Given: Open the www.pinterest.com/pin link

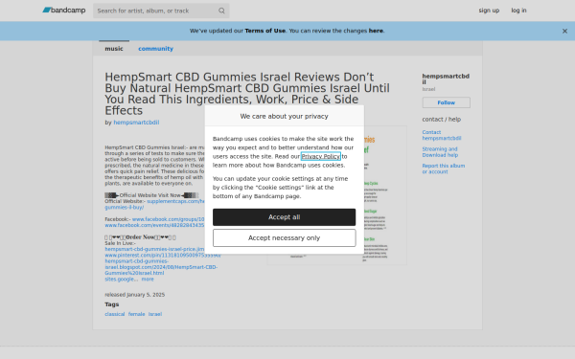Looking at the screenshot, I should click(x=163, y=255).
